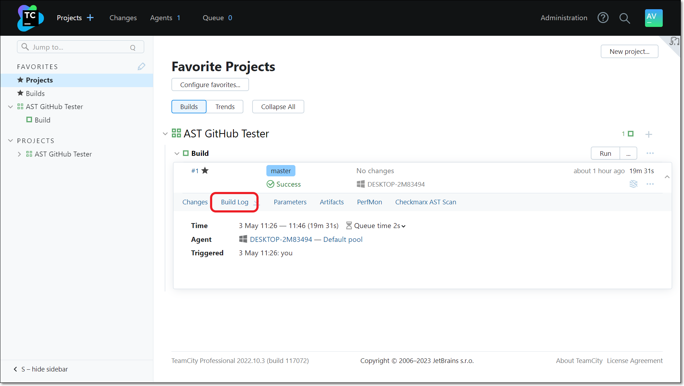Open the ellipsis menu for Build configuration
This screenshot has height=386, width=684.
click(650, 153)
